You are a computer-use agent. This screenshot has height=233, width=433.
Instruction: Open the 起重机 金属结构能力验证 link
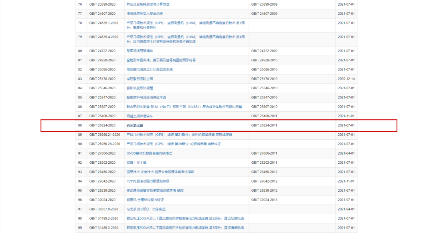145,200
